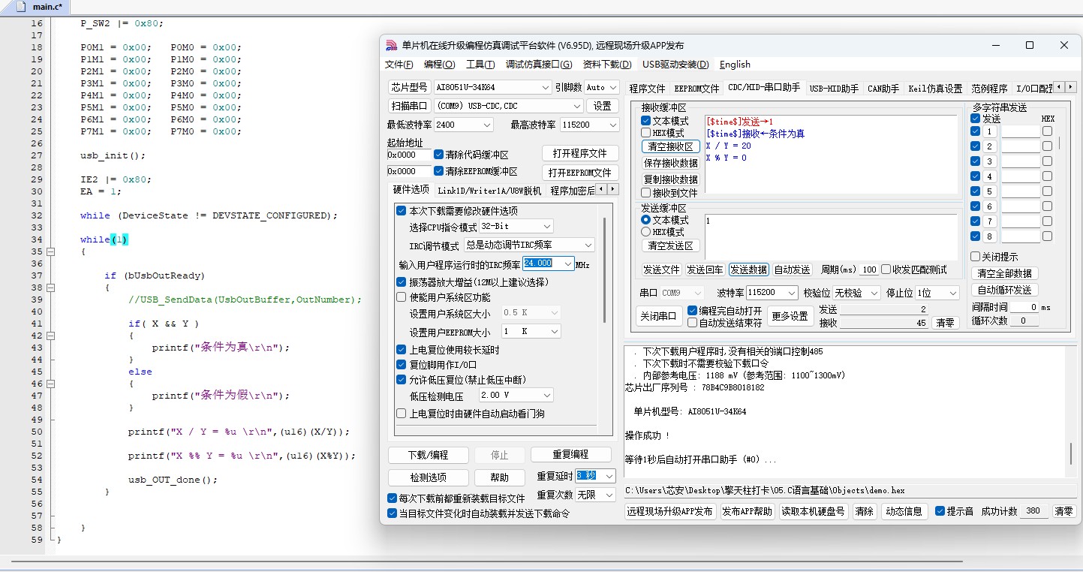Viewport: 1083px width, 572px height.
Task: Enable receive buffer HEX模式 checkbox
Action: [646, 133]
